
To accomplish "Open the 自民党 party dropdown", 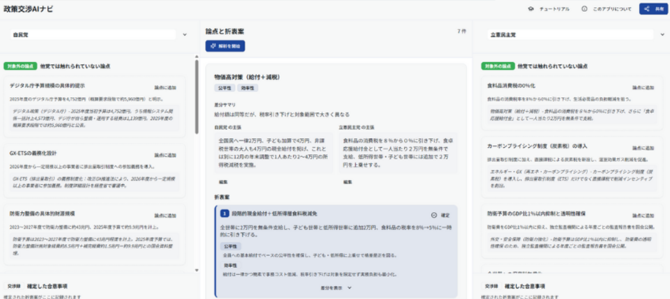I will (185, 35).
